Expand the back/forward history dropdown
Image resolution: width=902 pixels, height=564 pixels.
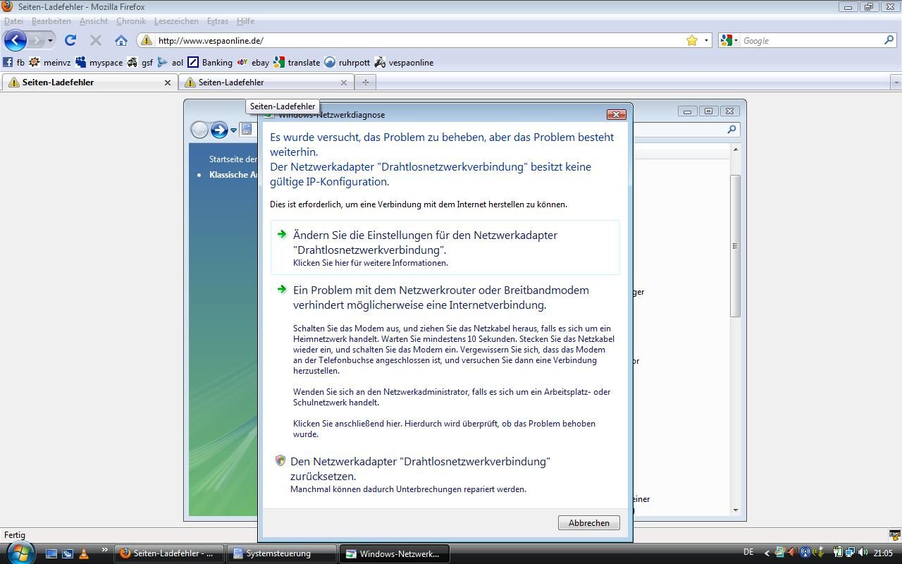(50, 40)
